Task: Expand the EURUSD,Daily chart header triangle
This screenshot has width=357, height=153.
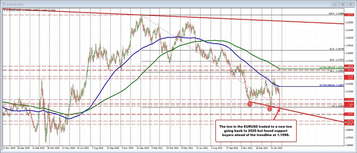Action: pyautogui.click(x=4, y=10)
